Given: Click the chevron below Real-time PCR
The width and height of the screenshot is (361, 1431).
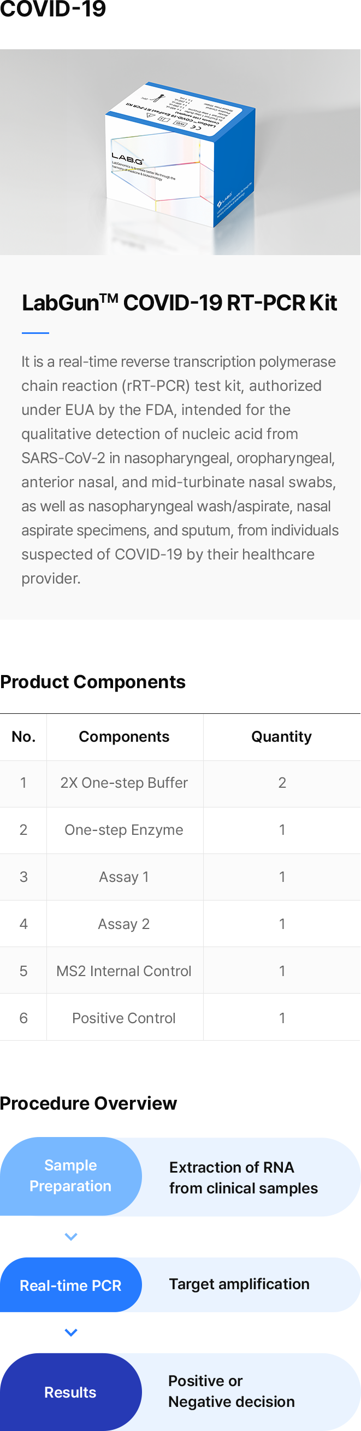Looking at the screenshot, I should 71,1332.
